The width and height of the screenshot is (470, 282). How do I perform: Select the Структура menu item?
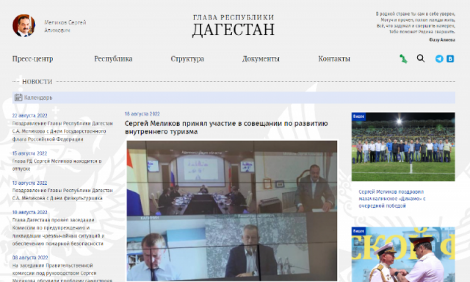(x=187, y=59)
